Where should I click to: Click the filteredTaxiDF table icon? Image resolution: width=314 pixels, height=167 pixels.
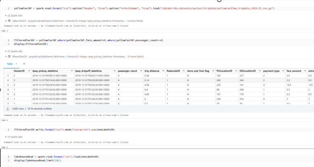pos(9,56)
